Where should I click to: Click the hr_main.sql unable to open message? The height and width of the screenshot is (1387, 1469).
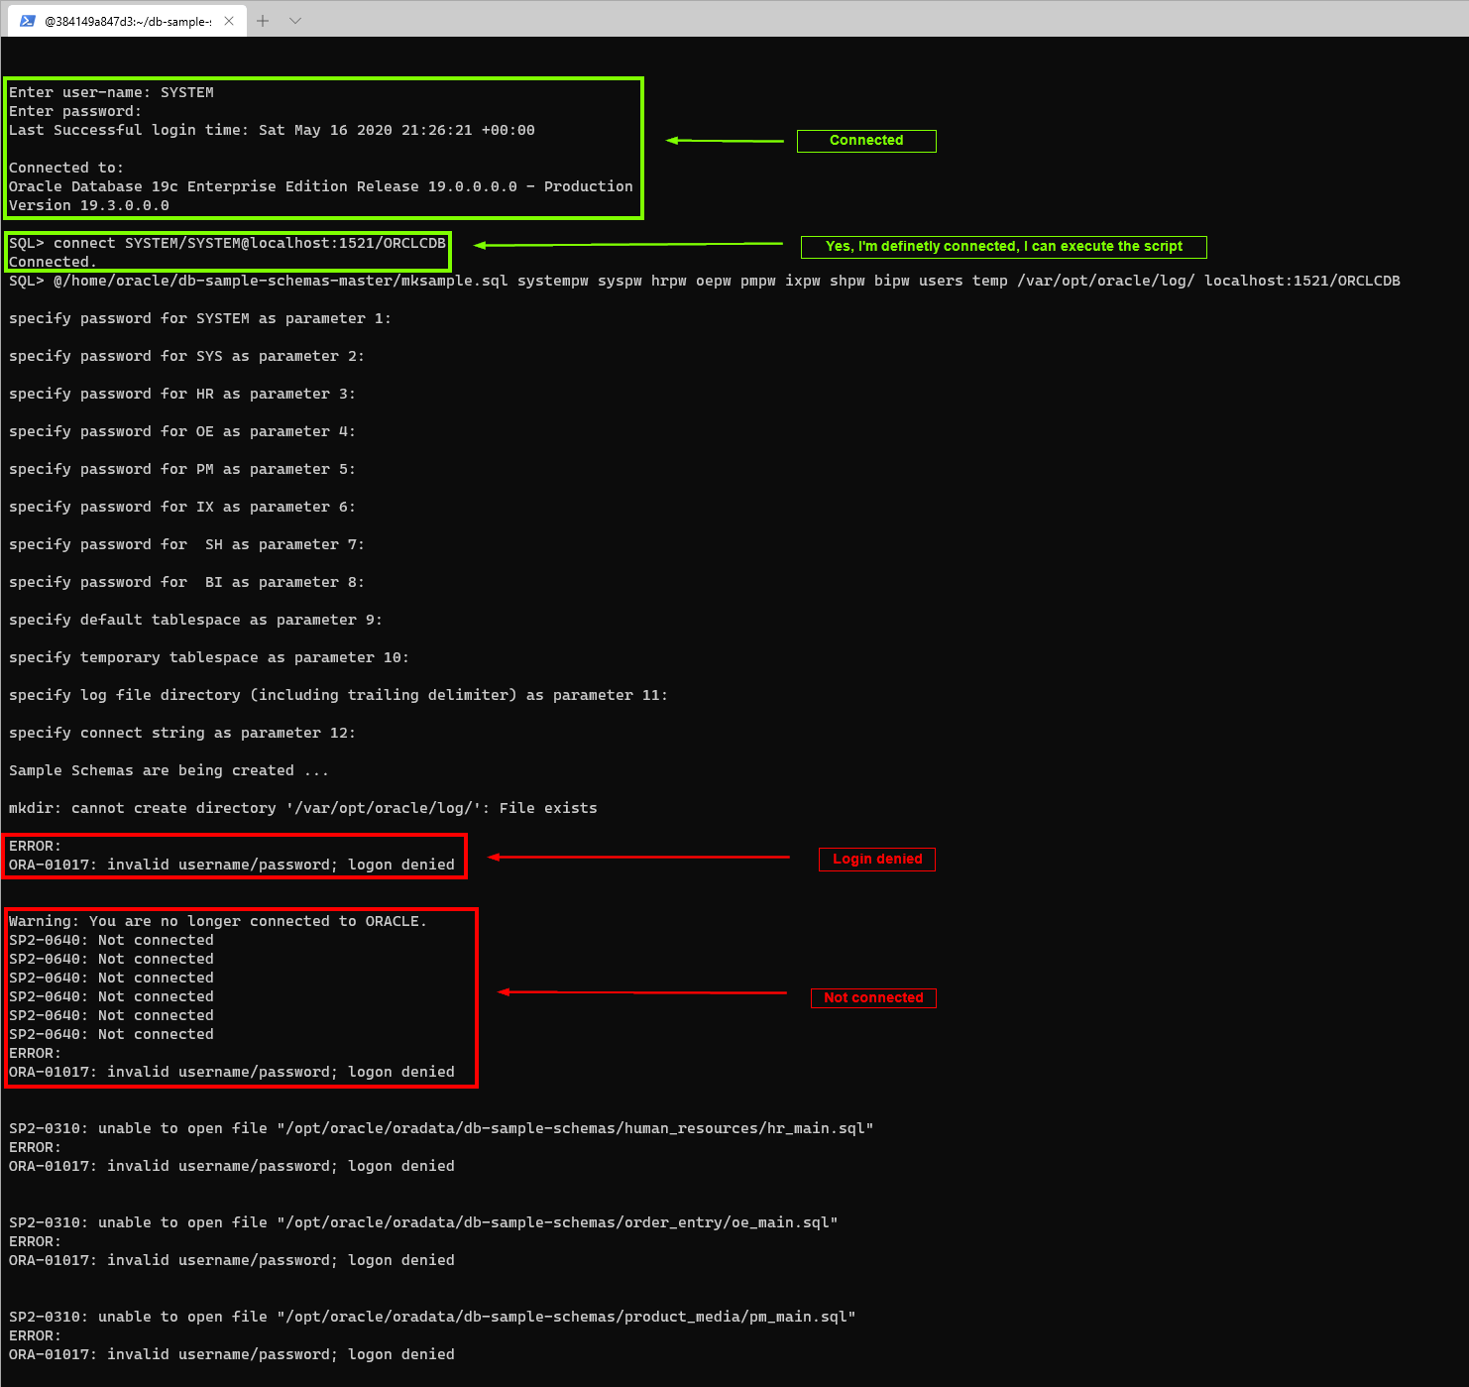[441, 1127]
